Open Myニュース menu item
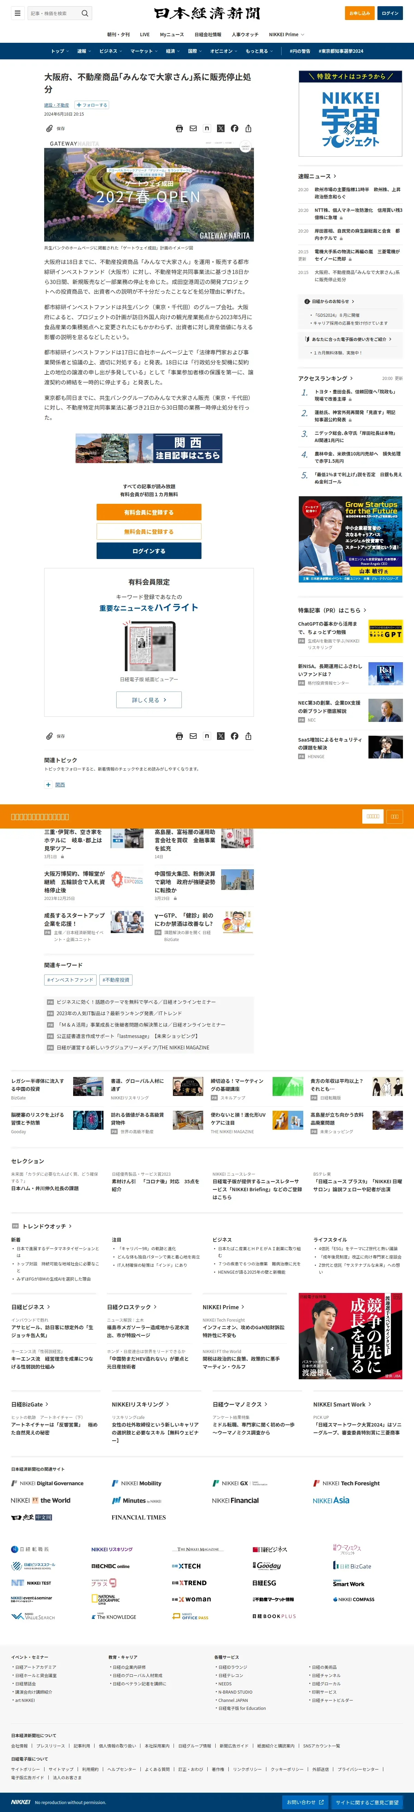The image size is (414, 1812). [171, 34]
